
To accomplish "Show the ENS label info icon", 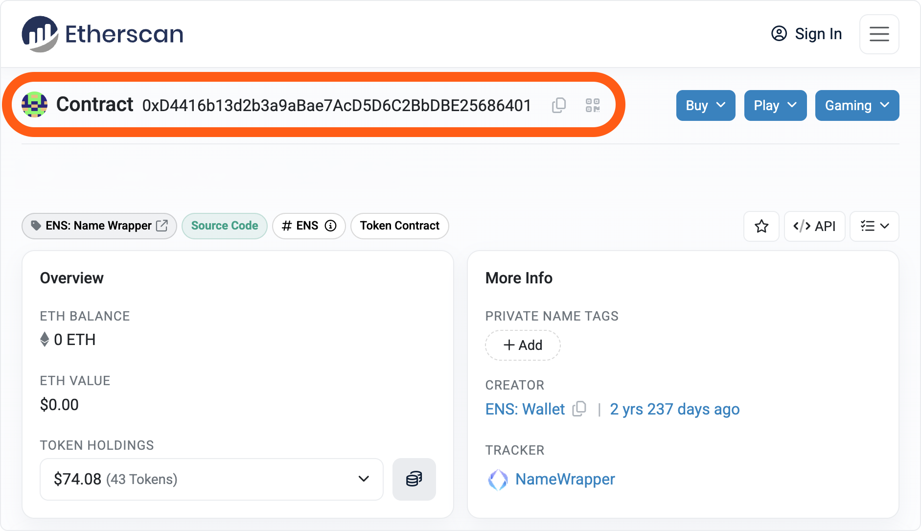I will [x=331, y=226].
